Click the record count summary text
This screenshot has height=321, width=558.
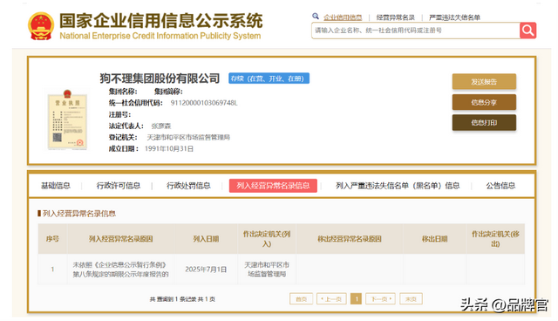182,299
